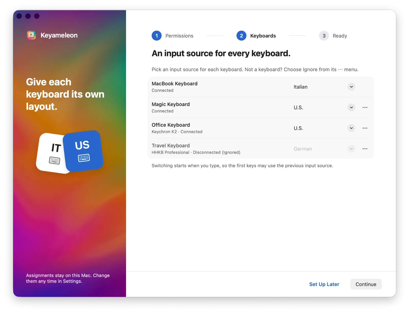Jump to the Ready step label

[x=340, y=36]
